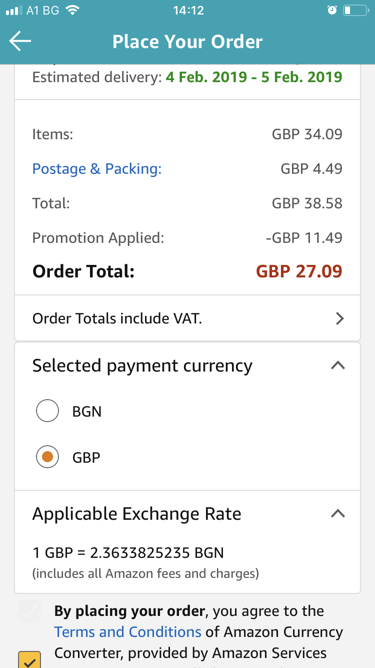
Task: Tap the Place Your Order title
Action: pyautogui.click(x=187, y=42)
